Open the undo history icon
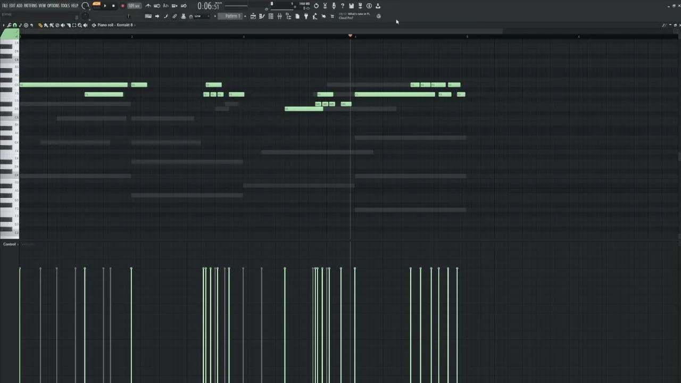This screenshot has height=383, width=681. (316, 6)
